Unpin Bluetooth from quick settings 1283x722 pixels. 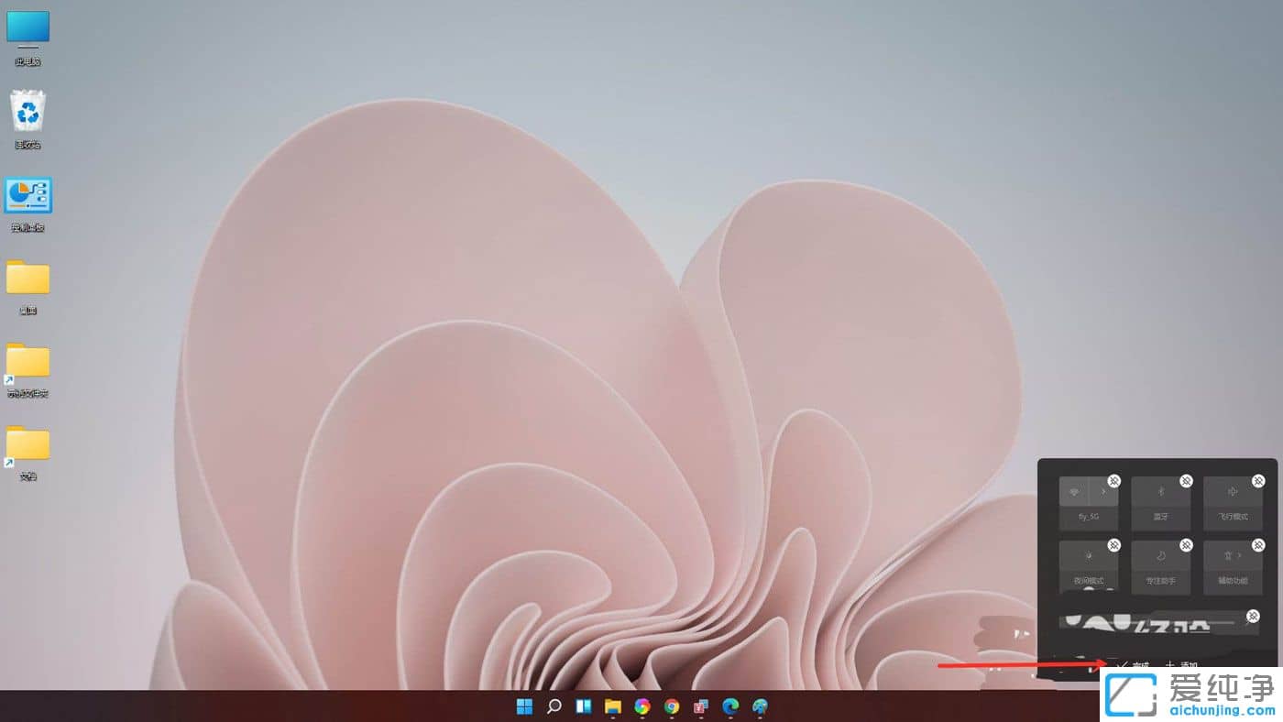[1185, 478]
